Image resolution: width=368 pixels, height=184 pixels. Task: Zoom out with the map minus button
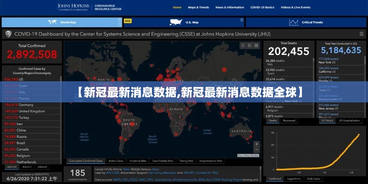click(x=257, y=150)
